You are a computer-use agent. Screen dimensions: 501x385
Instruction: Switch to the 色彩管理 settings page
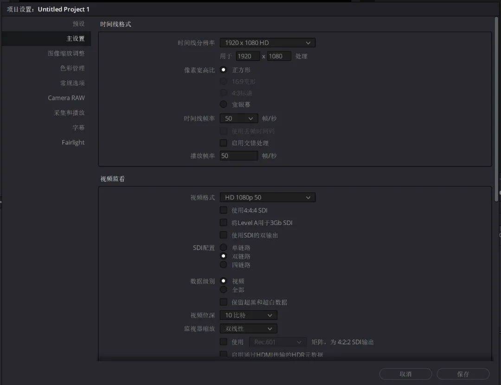pos(71,68)
